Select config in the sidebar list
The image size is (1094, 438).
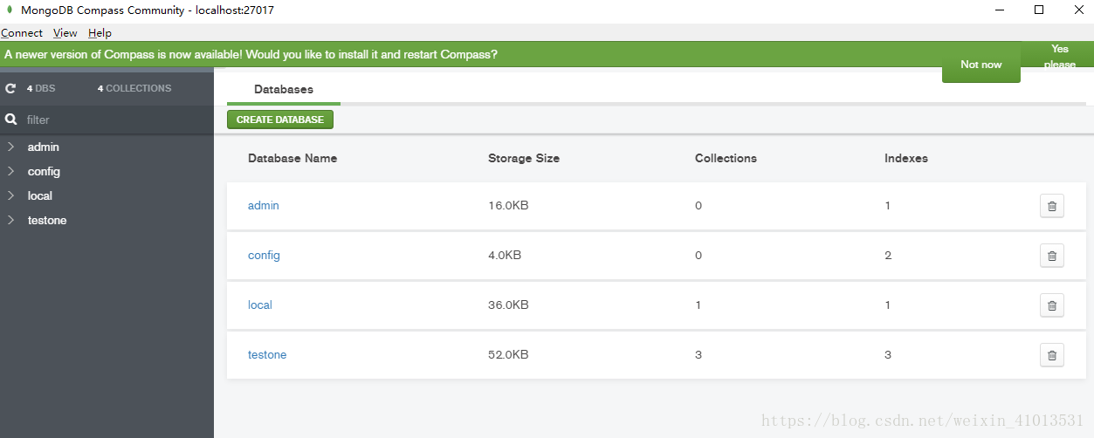tap(44, 172)
